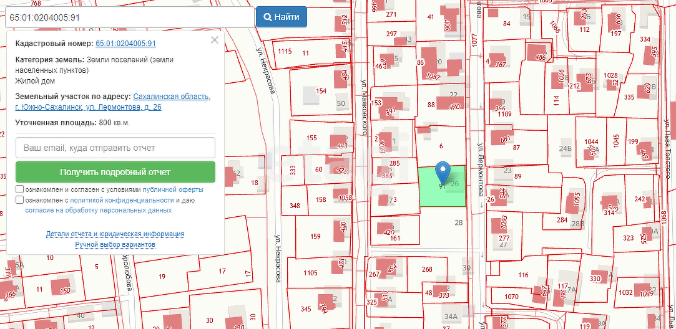676x329 pixels.
Task: Open the публичной оферты link
Action: [173, 189]
